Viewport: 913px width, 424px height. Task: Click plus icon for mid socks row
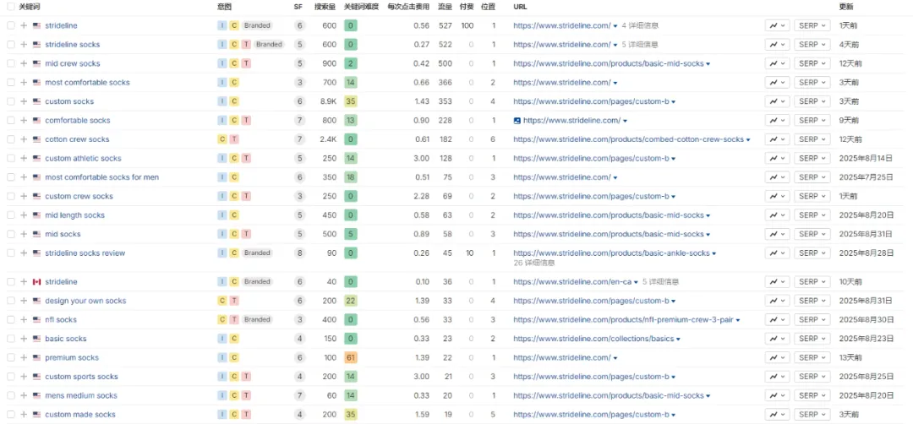(x=24, y=234)
